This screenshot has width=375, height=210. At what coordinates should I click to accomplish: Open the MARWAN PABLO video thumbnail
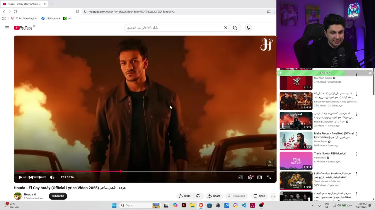296,83
